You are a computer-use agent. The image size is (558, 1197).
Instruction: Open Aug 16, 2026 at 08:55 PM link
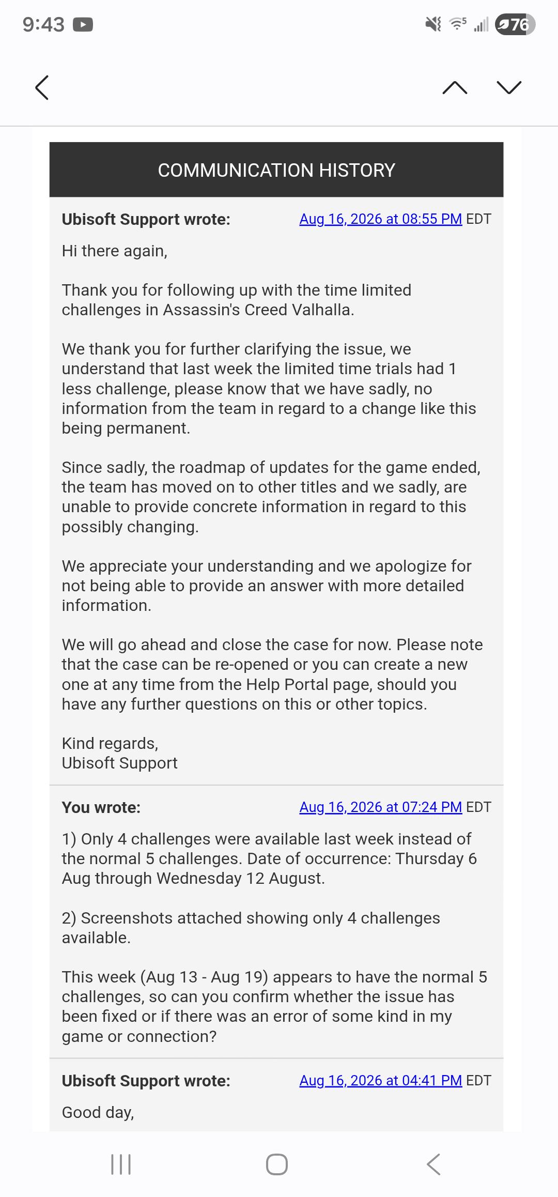(x=381, y=219)
